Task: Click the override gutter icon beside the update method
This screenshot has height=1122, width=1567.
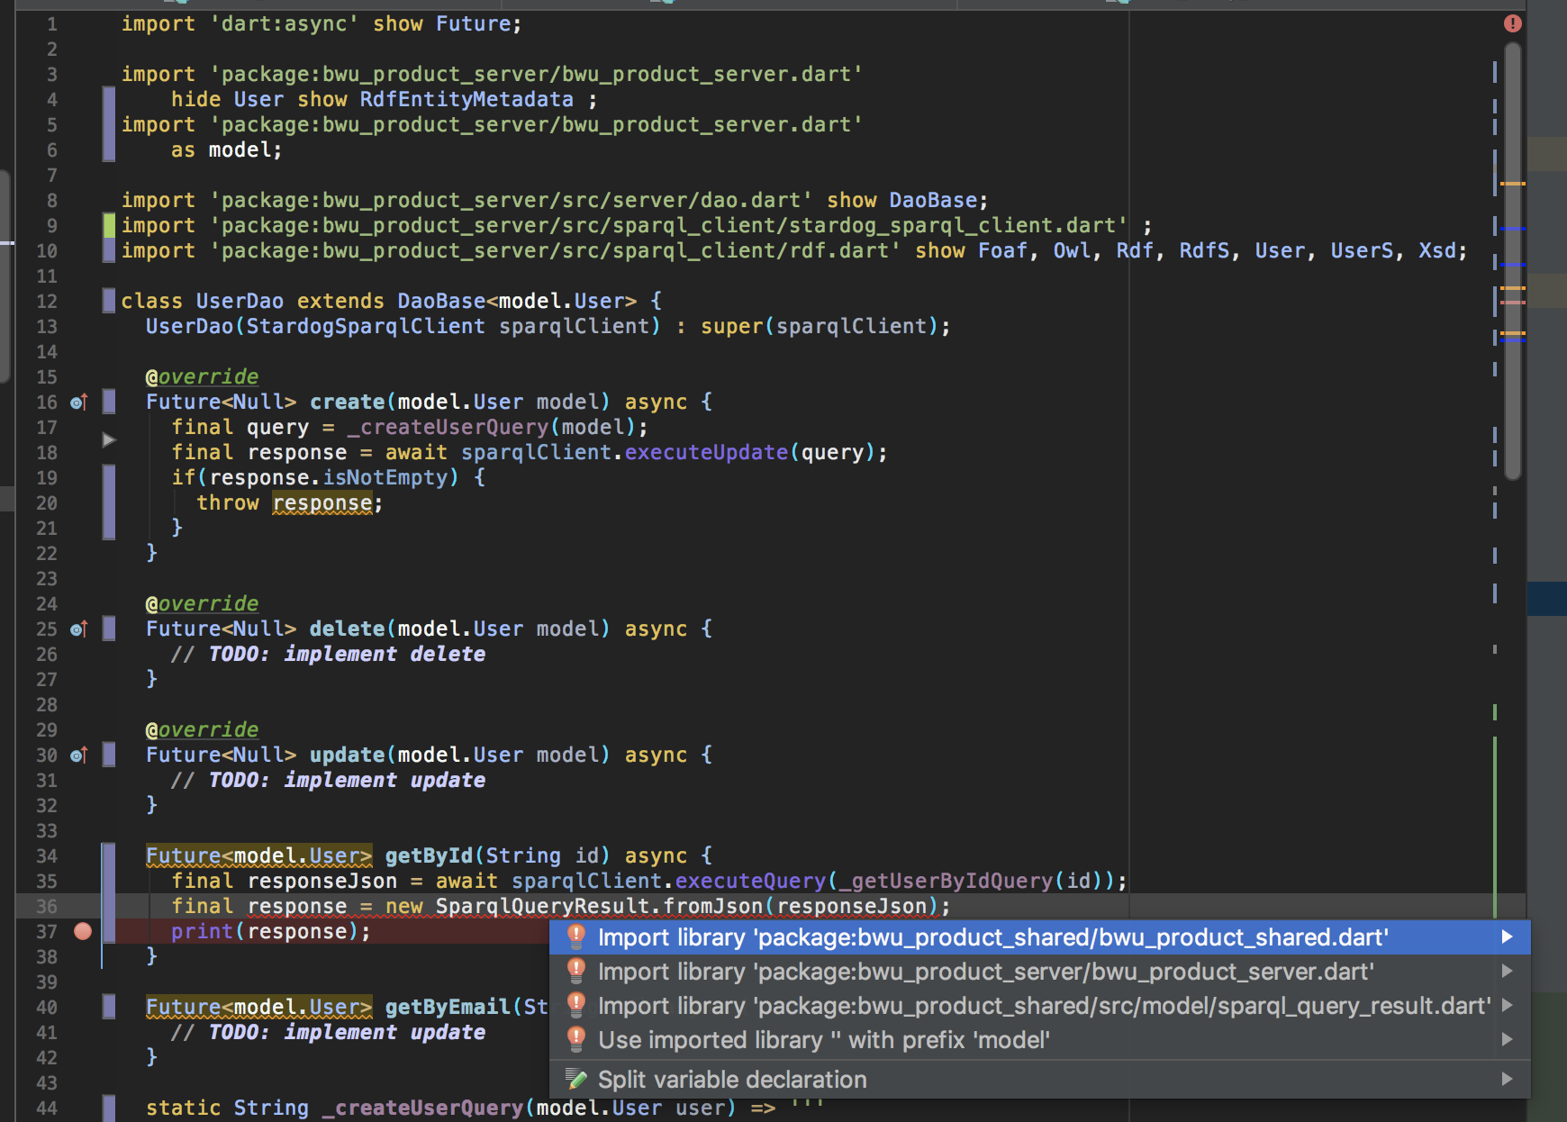Action: pos(79,755)
